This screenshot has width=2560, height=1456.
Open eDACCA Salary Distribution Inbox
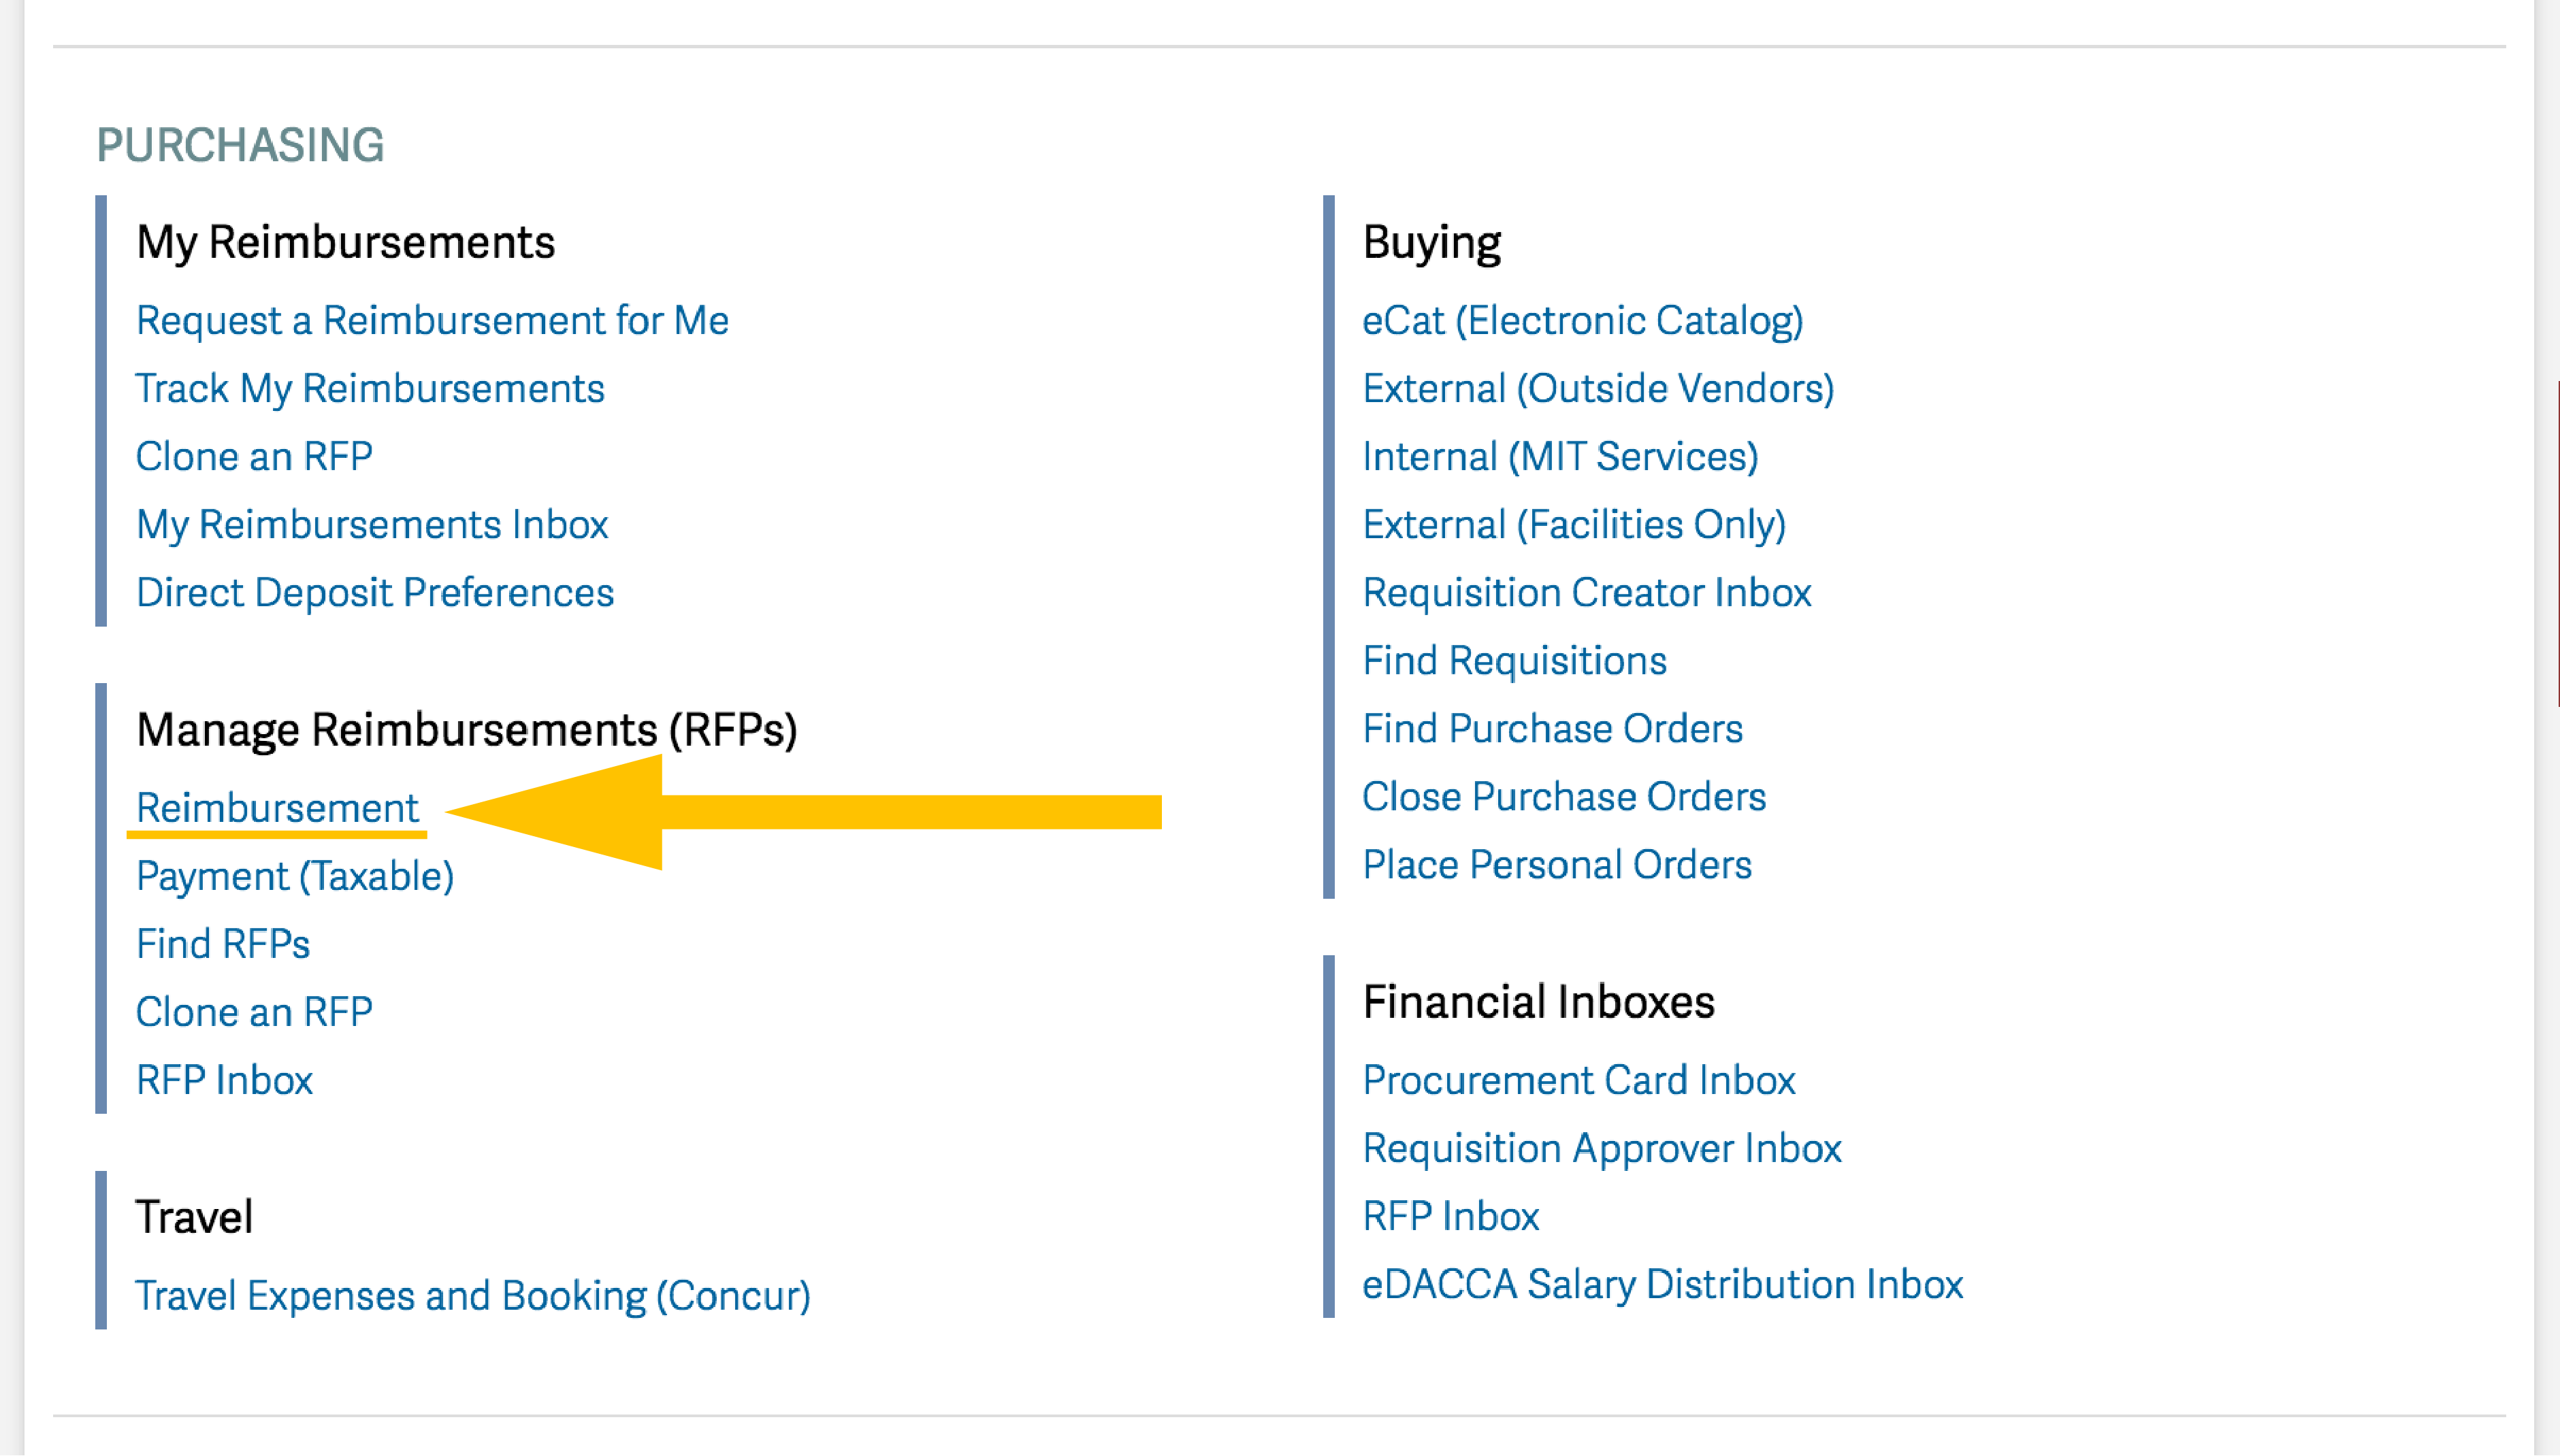click(x=1663, y=1285)
